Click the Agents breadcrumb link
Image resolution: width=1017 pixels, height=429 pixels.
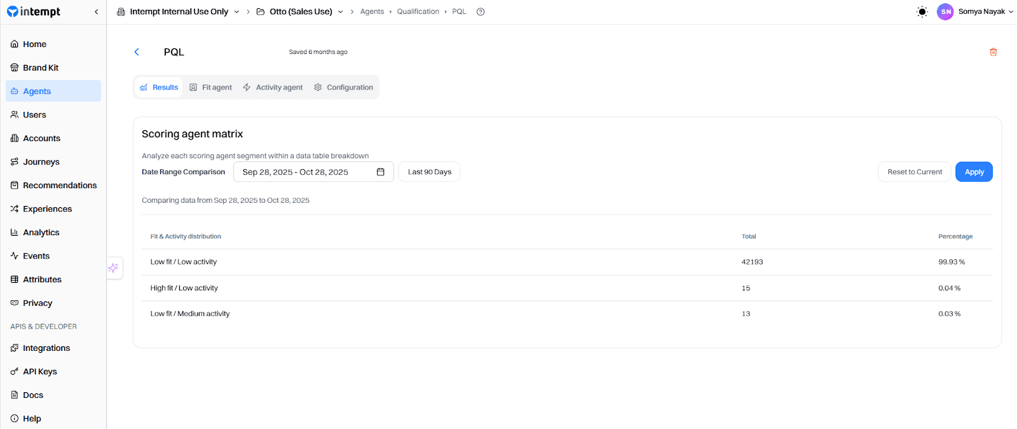coord(372,11)
